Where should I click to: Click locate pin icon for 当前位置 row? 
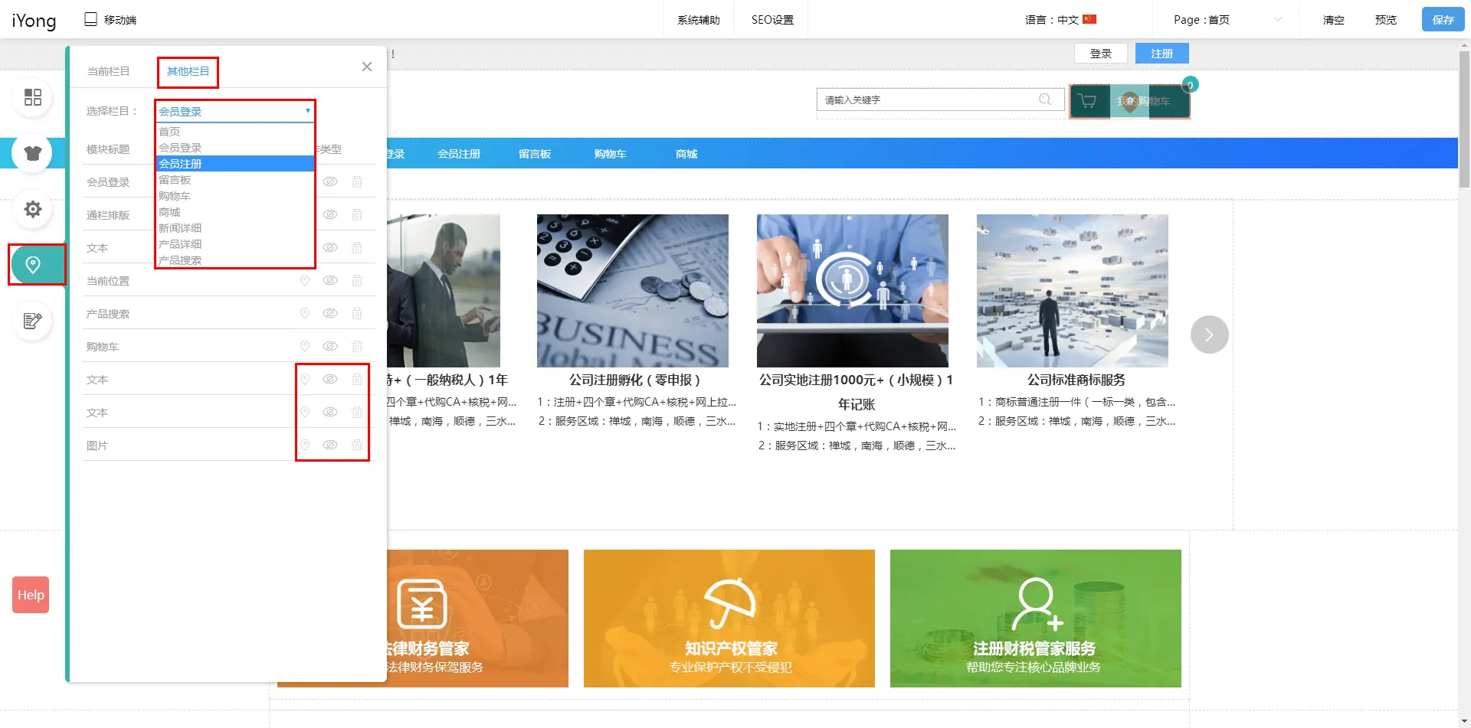(305, 281)
